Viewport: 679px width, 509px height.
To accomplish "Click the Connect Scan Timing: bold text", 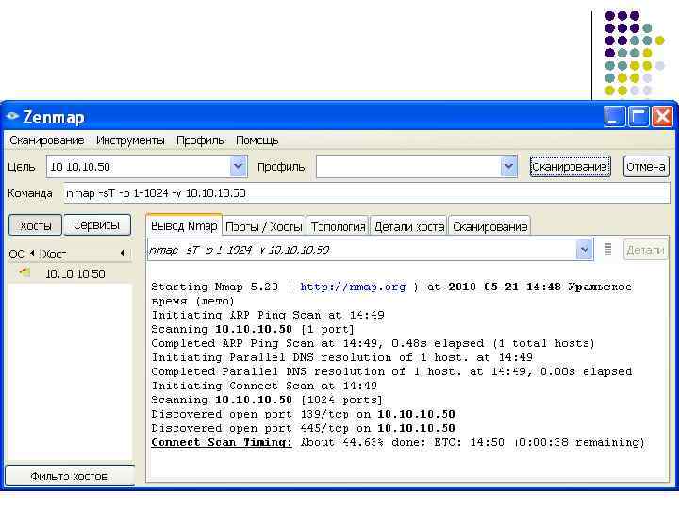I will click(222, 442).
